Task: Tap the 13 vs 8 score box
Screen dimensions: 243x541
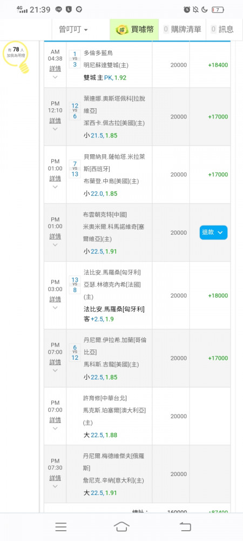Action: tap(75, 285)
